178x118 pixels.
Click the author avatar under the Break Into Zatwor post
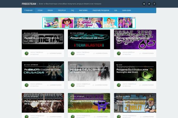point(119,53)
